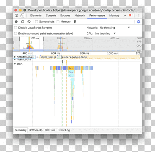Image resolution: width=155 pixels, height=152 pixels.
Task: Open the CPU throttling dropdown
Action: 106,34
